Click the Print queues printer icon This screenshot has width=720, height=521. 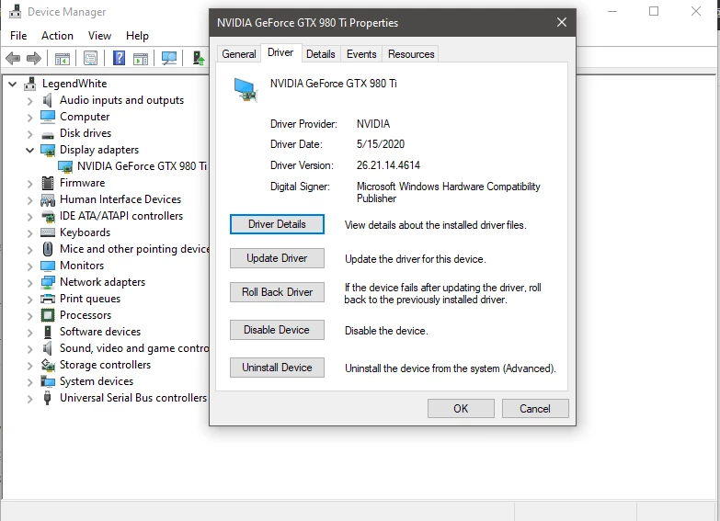click(x=48, y=299)
